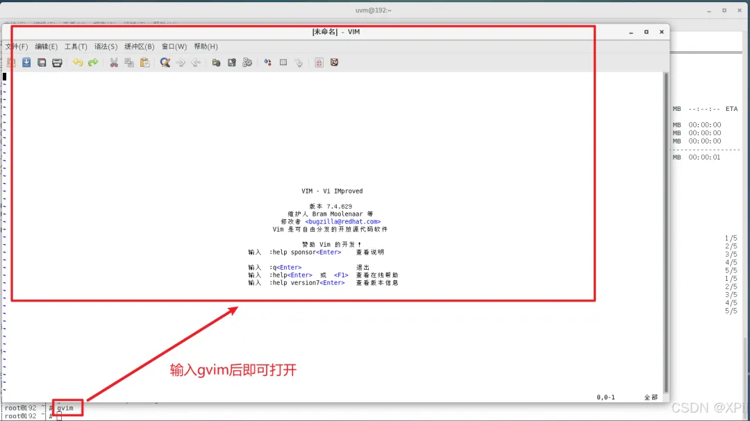Minimize the uvm@192 terminal window
This screenshot has height=421, width=750.
tap(709, 10)
